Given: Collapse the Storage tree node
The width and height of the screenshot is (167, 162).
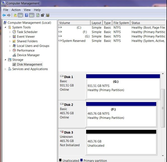Looking at the screenshot, I should coord(5,60).
